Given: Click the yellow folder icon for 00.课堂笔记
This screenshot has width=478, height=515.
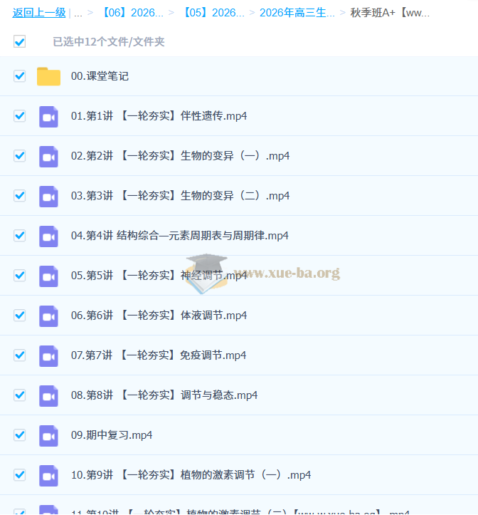Looking at the screenshot, I should click(48, 76).
